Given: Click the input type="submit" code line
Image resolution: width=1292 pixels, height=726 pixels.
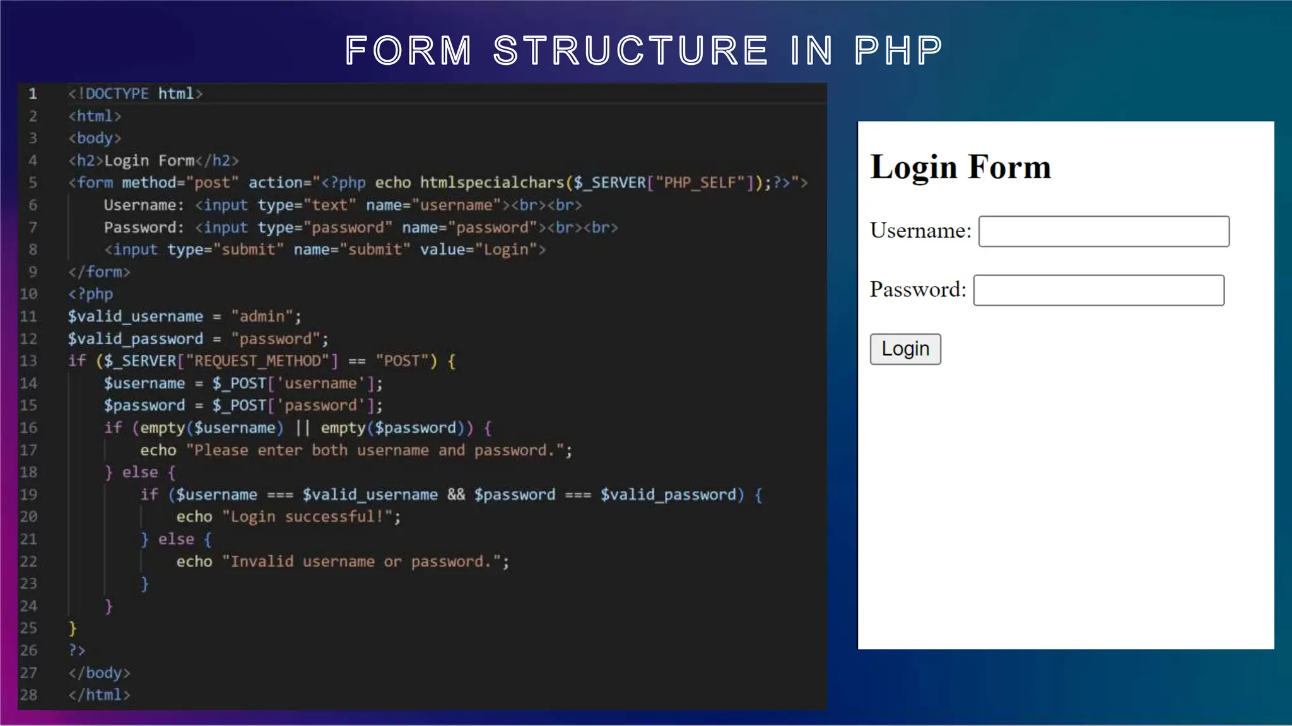Looking at the screenshot, I should [325, 250].
